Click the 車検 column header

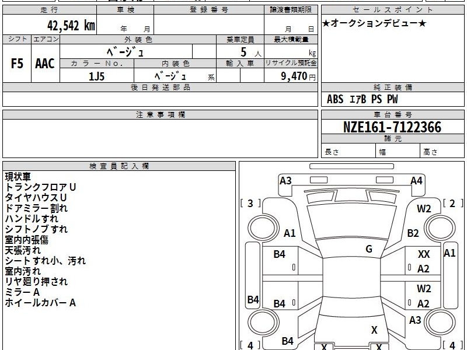(x=126, y=10)
